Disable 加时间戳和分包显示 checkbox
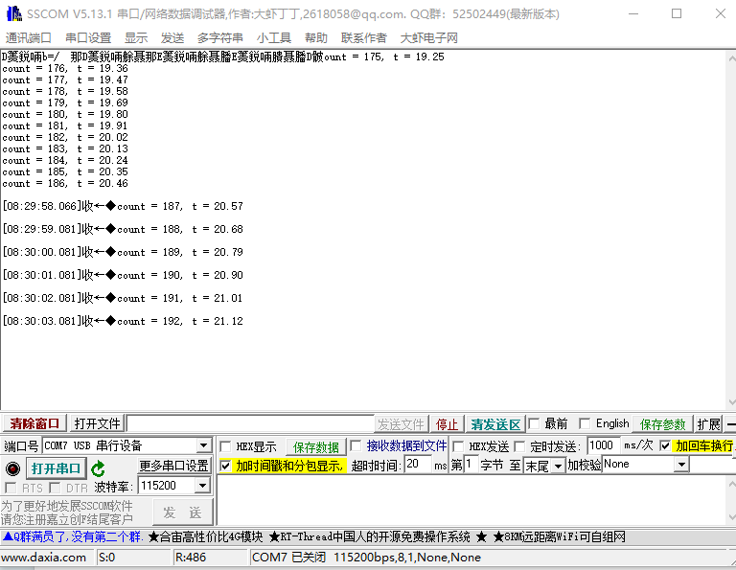 click(225, 466)
